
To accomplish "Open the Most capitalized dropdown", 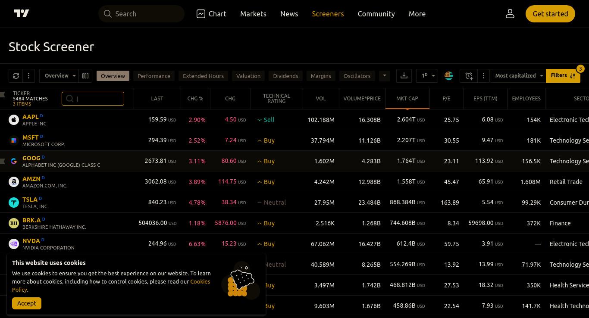I will pyautogui.click(x=518, y=76).
